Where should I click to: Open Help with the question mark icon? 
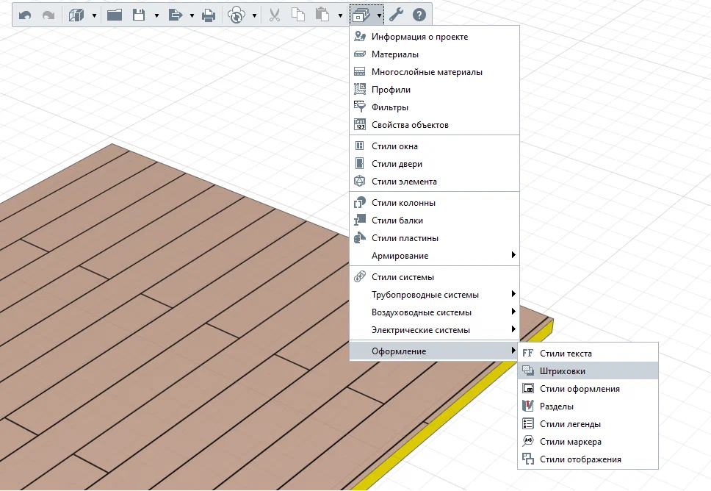pyautogui.click(x=419, y=15)
